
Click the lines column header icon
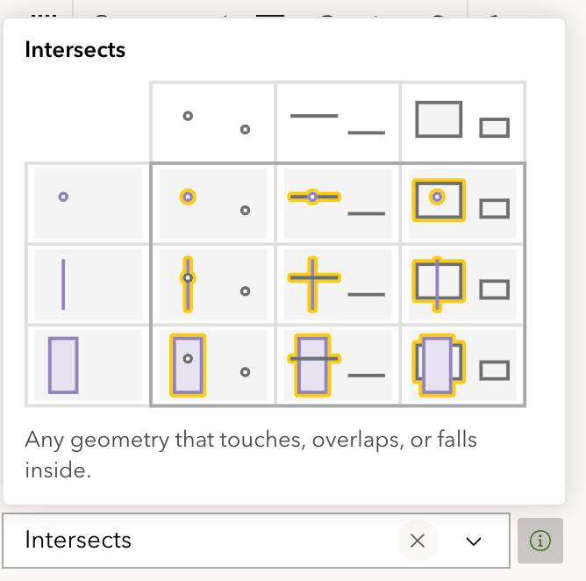(x=338, y=122)
